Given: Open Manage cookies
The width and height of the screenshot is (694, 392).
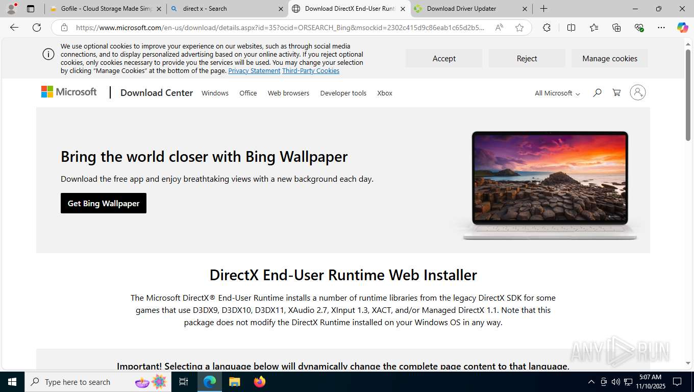Looking at the screenshot, I should (610, 58).
